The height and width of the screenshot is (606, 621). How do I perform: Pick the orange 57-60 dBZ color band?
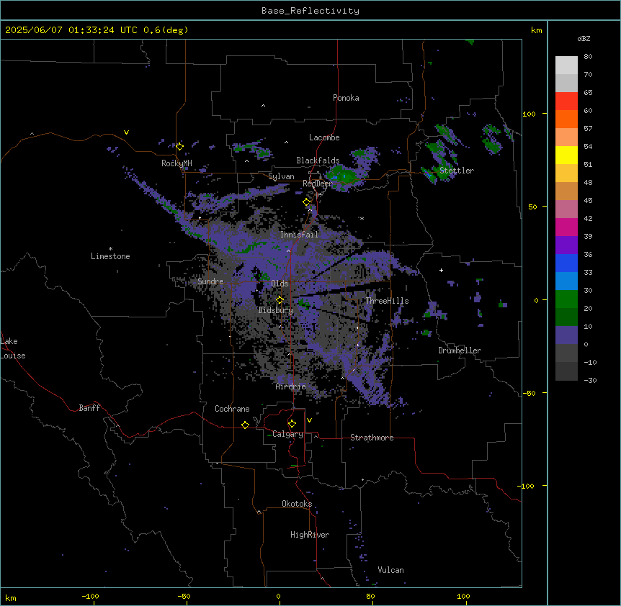point(566,119)
